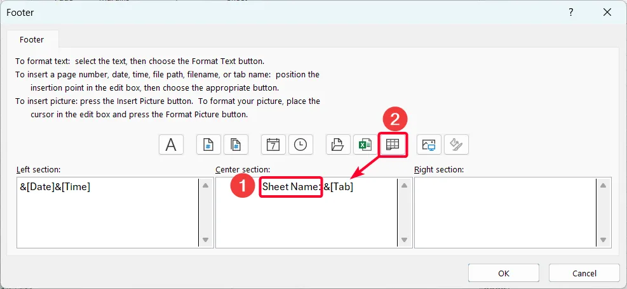The width and height of the screenshot is (627, 289).
Task: Open the Format Text button
Action: click(x=171, y=144)
